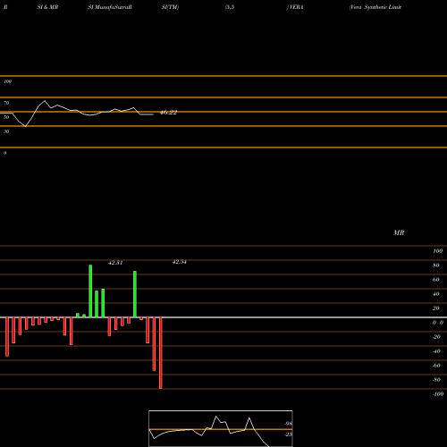Click the MR axis label 40
Screen dimensions: 447x447
[x=436, y=294]
